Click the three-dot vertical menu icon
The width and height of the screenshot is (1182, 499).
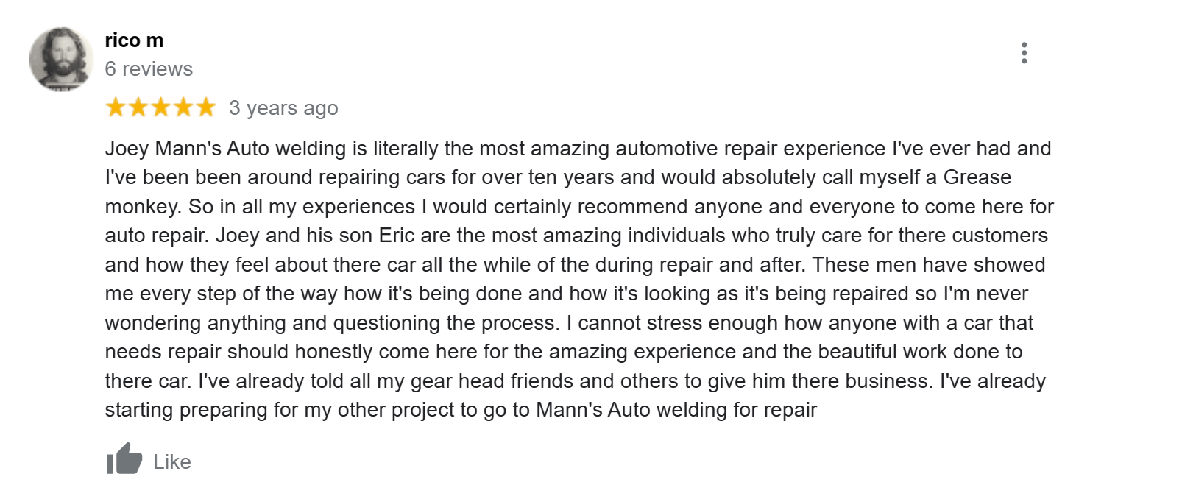pos(1025,53)
